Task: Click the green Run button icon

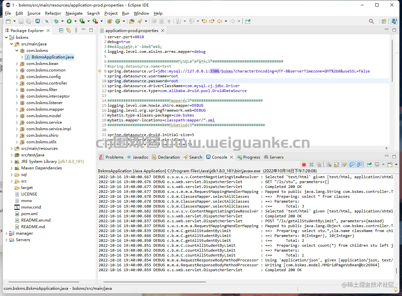Action: [69, 21]
